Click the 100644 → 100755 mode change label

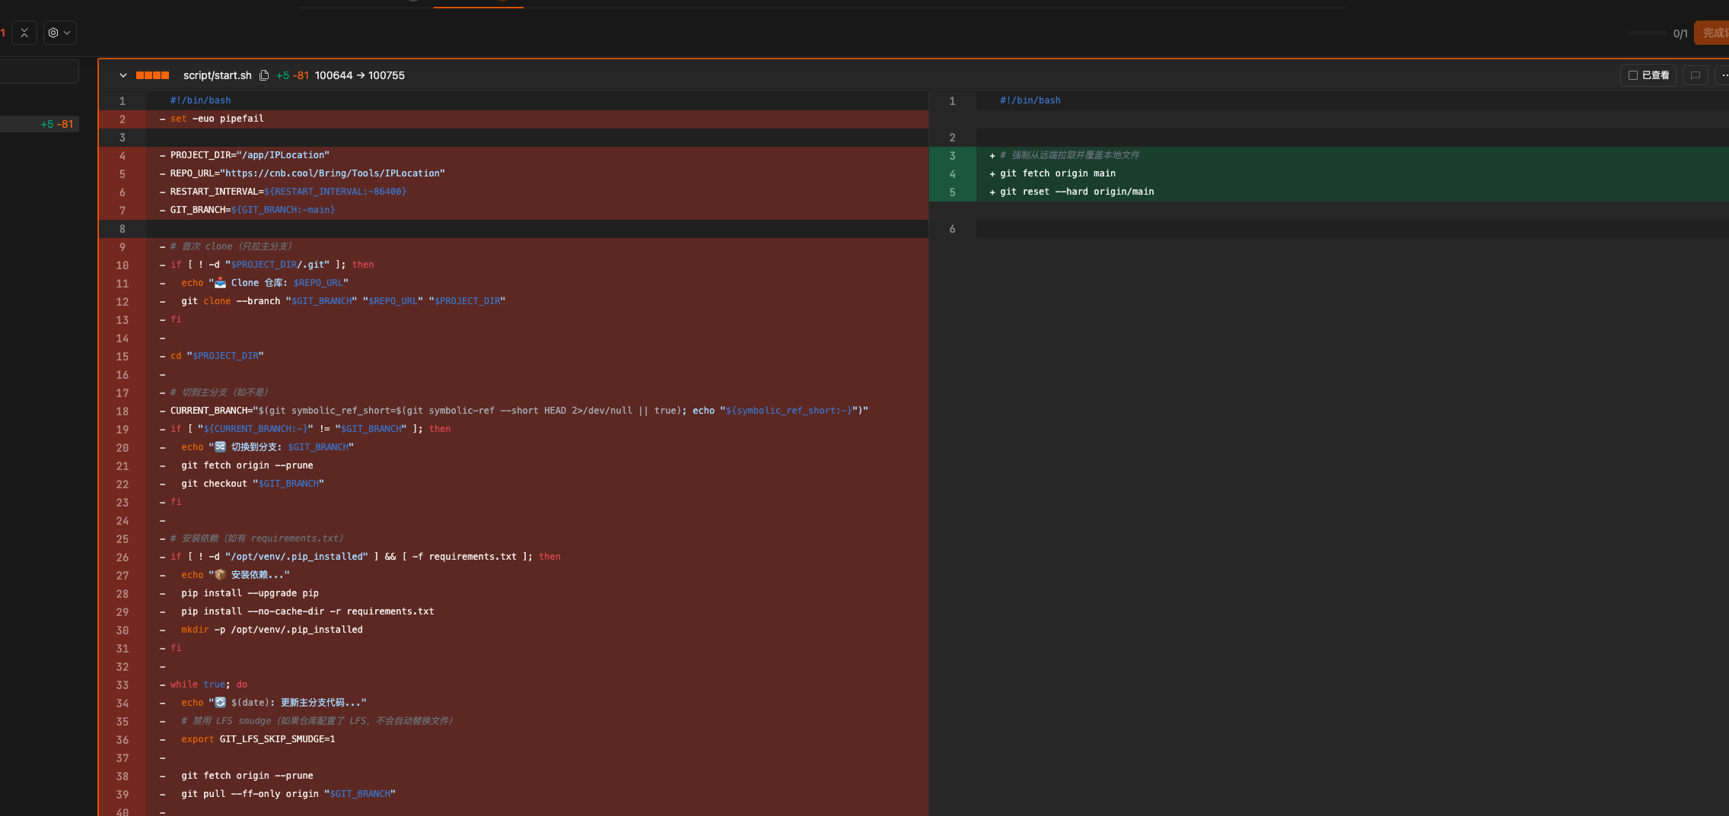[360, 75]
